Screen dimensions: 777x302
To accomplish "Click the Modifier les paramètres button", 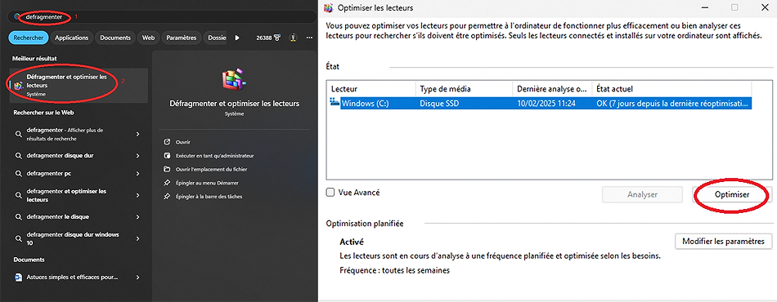I will point(724,242).
